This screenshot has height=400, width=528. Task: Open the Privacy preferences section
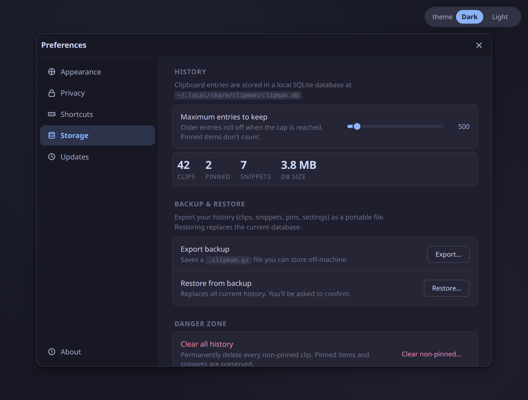(98, 93)
